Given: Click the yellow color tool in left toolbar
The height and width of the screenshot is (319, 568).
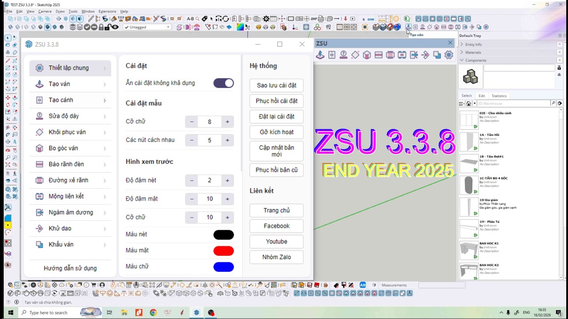Looking at the screenshot, I should pos(8,225).
